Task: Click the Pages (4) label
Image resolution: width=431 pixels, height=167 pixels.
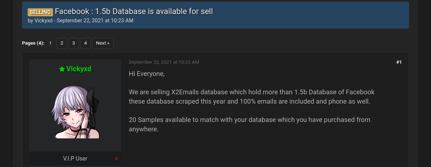Action: click(33, 43)
